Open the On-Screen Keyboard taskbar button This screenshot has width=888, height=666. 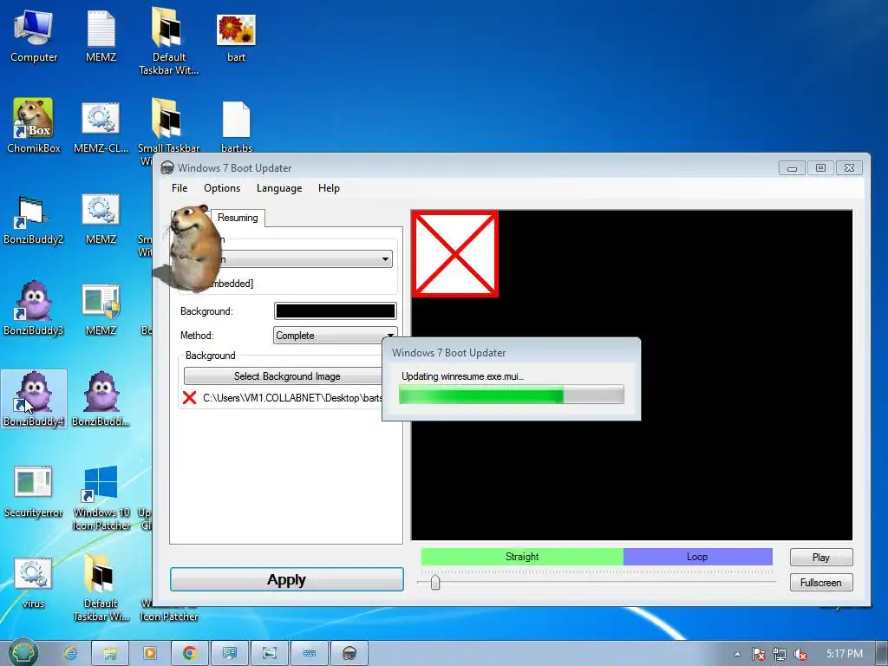[310, 653]
